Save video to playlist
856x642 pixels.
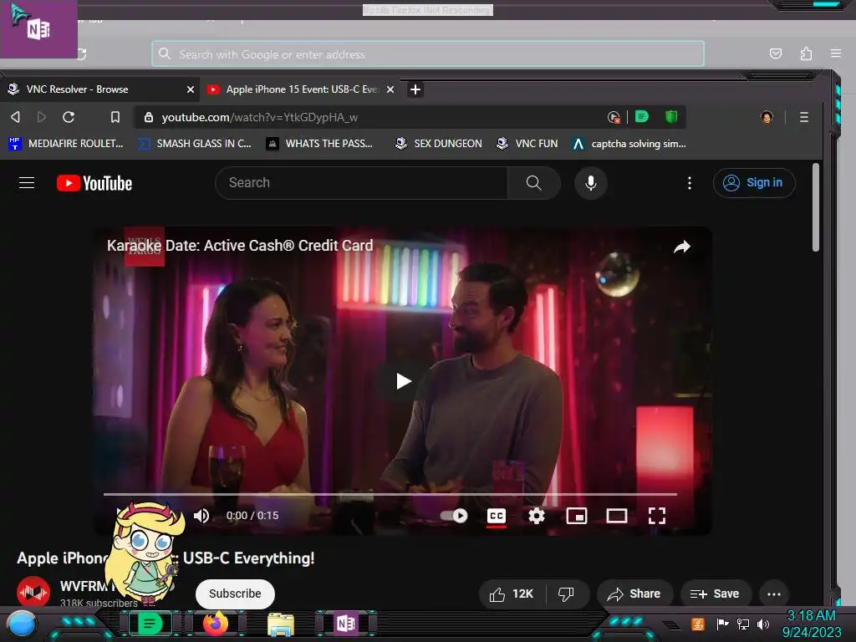(715, 594)
